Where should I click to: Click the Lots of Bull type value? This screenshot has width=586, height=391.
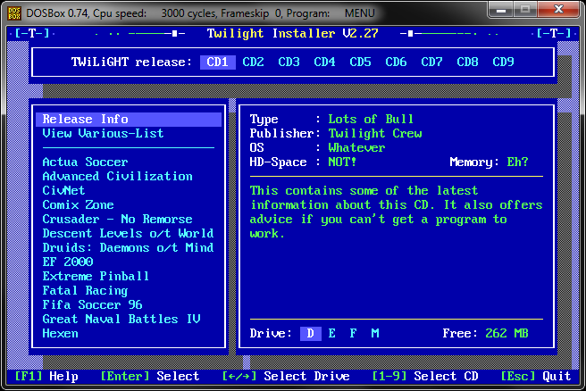pyautogui.click(x=371, y=119)
